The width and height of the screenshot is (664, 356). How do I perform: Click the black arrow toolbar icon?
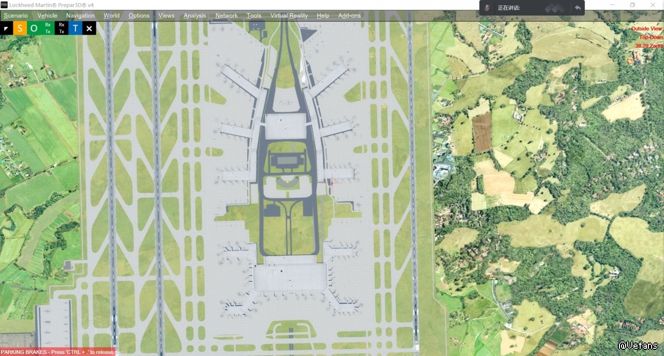(x=6, y=28)
